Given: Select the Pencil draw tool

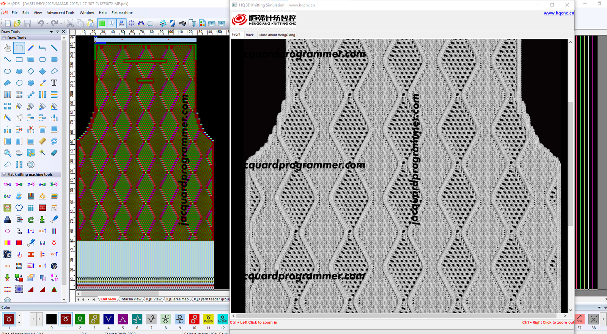Looking at the screenshot, I should pos(31,48).
